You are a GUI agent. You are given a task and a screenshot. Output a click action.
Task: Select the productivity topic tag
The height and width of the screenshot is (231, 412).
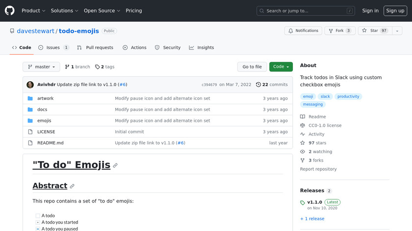(x=348, y=96)
